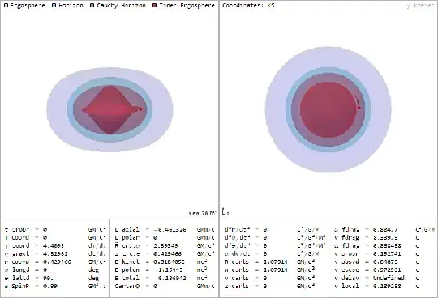Click the red test particle in left view
This screenshot has width=438, height=298.
pyautogui.click(x=140, y=109)
